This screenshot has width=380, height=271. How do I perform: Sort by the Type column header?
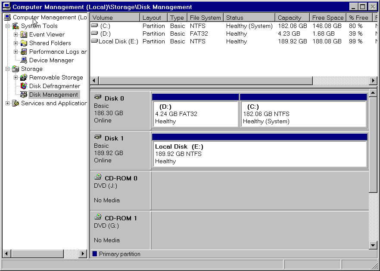tap(178, 18)
